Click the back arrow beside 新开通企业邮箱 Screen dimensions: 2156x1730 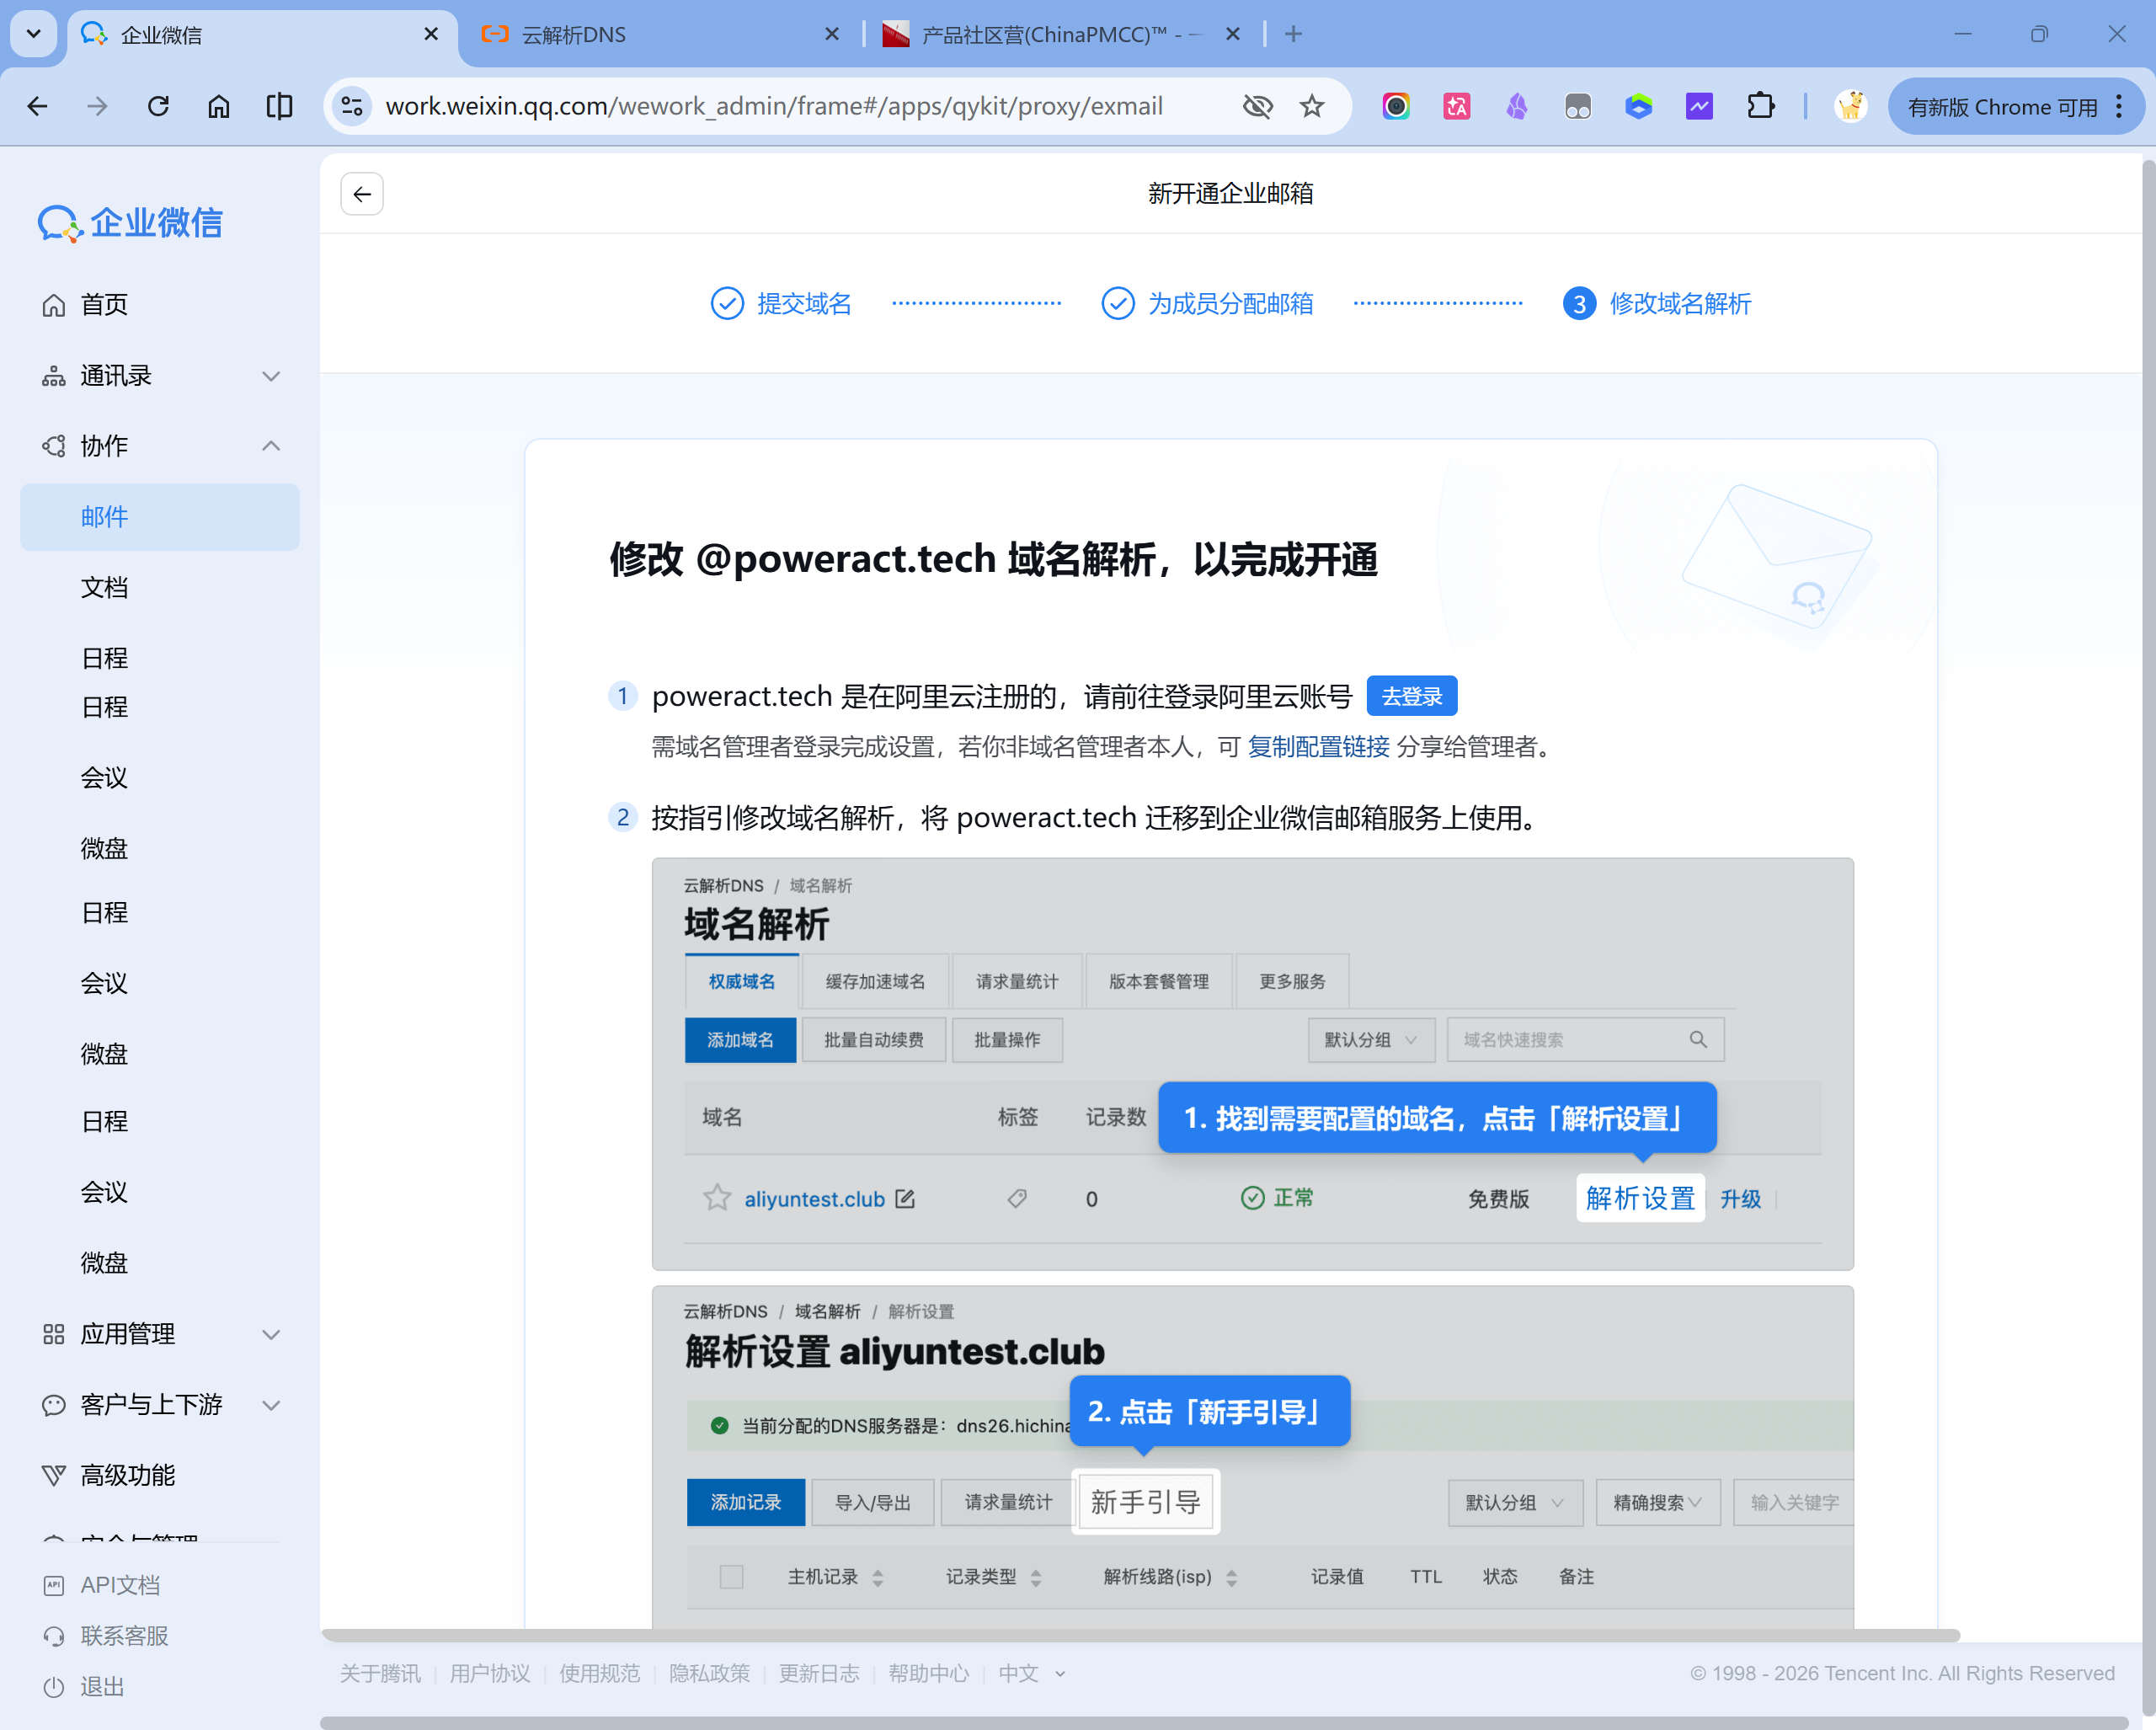click(x=362, y=194)
